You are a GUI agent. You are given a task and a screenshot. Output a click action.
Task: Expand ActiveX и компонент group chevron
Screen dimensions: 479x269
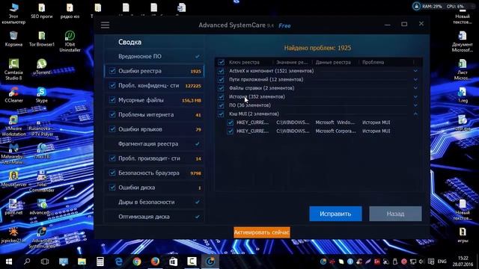[415, 71]
